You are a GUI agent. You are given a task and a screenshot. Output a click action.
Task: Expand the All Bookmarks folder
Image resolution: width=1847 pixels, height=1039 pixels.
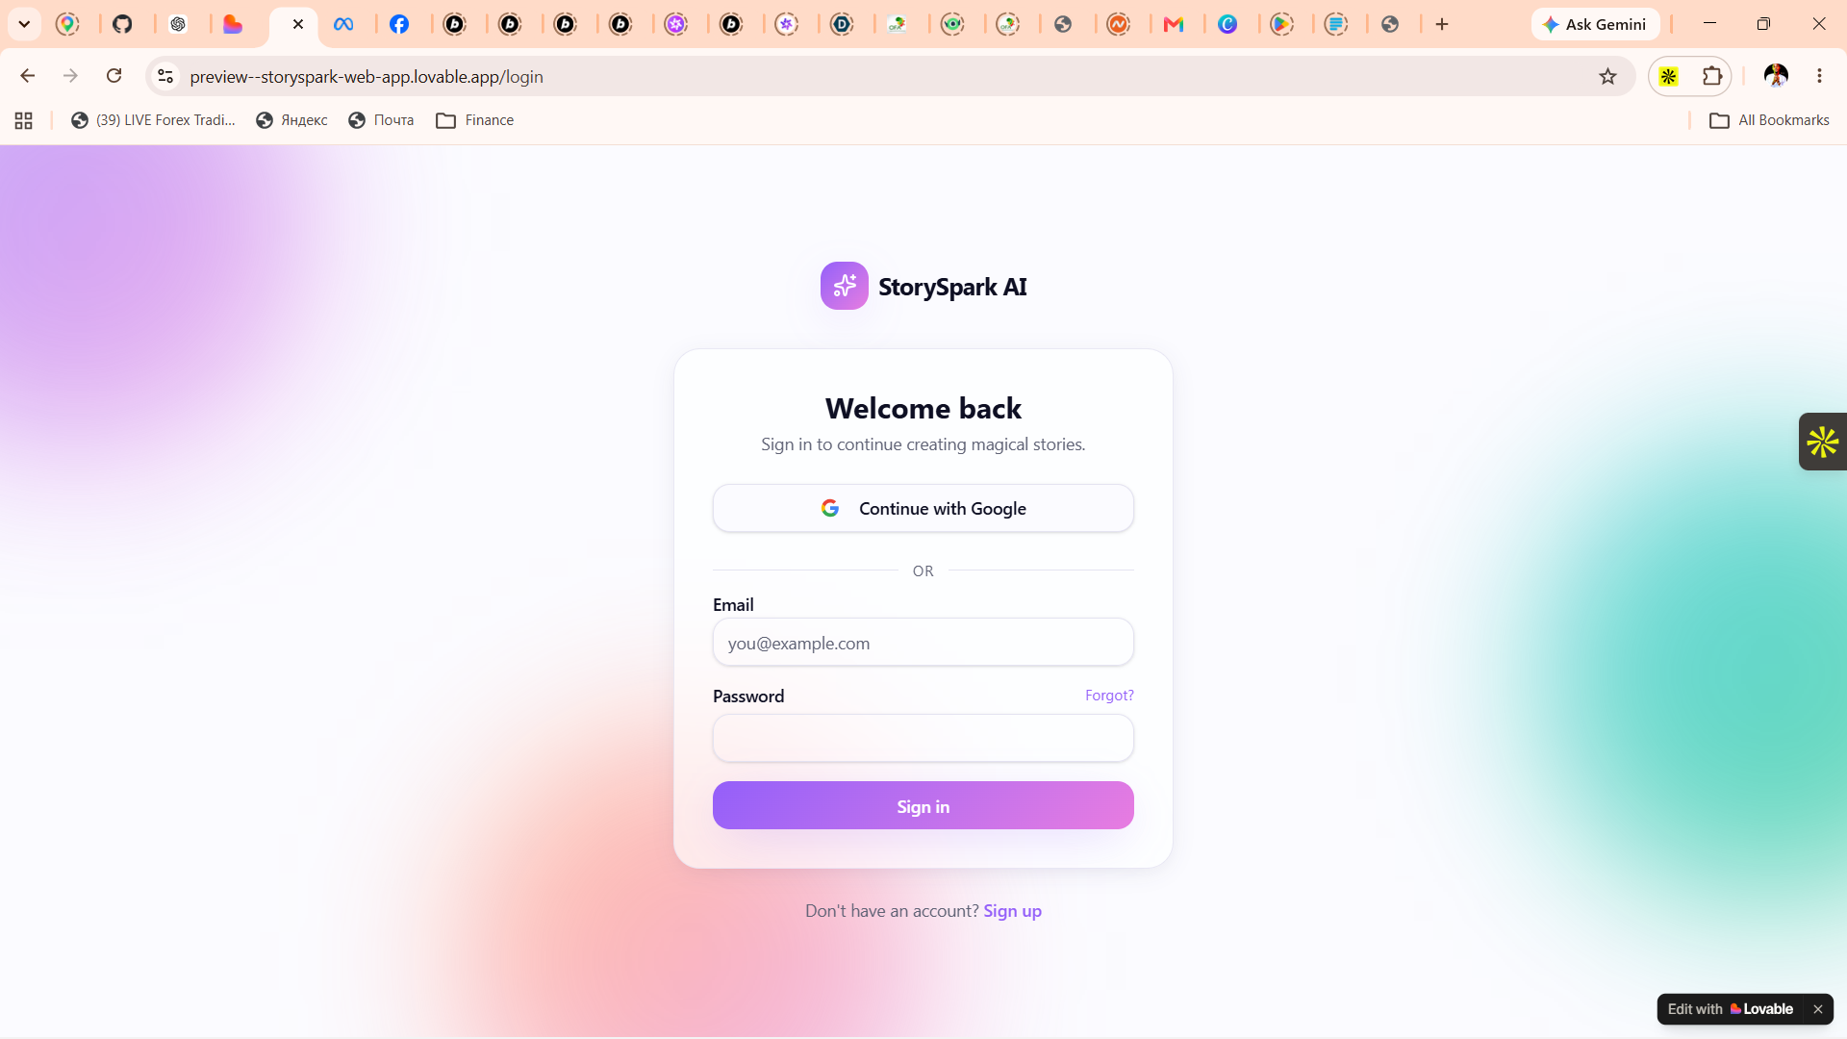[x=1769, y=120]
